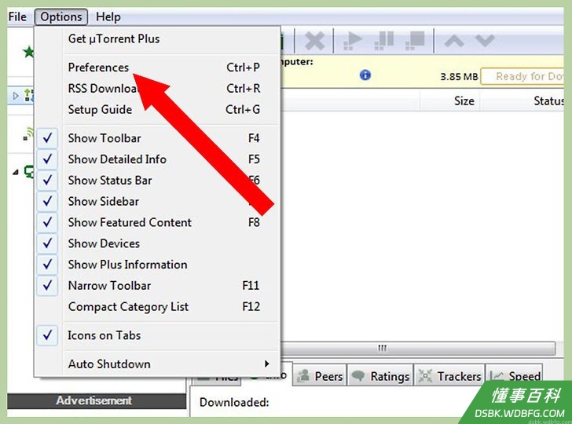Expand the Torrents sidebar tree node
The image size is (572, 424).
(16, 96)
